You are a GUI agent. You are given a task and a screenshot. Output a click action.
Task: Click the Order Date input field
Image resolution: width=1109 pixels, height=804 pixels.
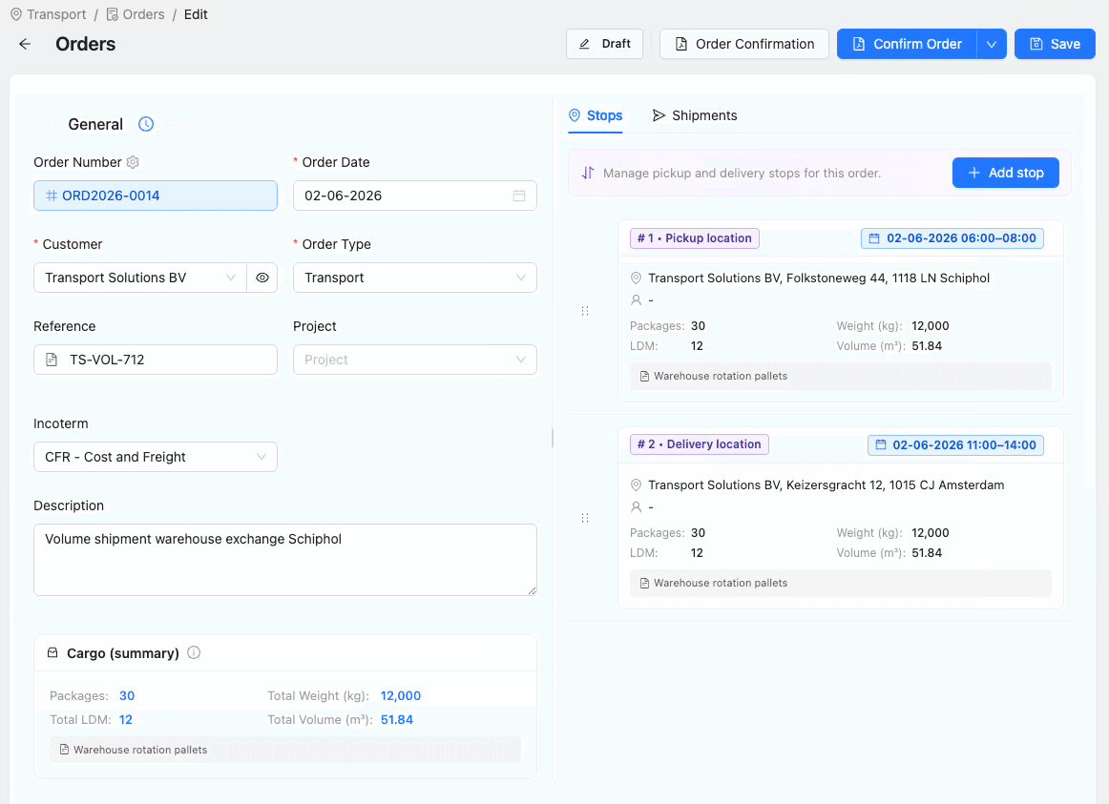415,196
